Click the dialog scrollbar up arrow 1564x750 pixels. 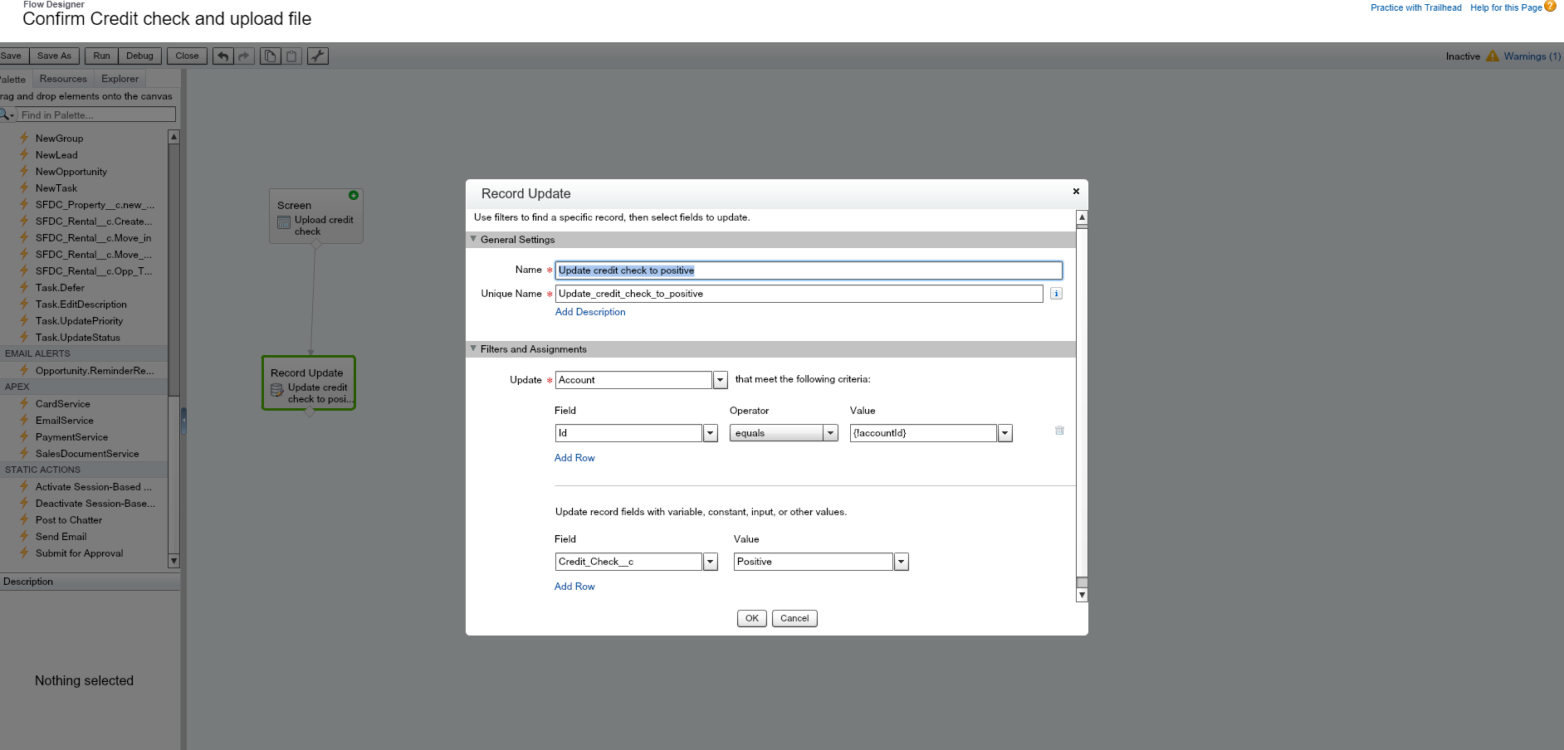point(1082,217)
